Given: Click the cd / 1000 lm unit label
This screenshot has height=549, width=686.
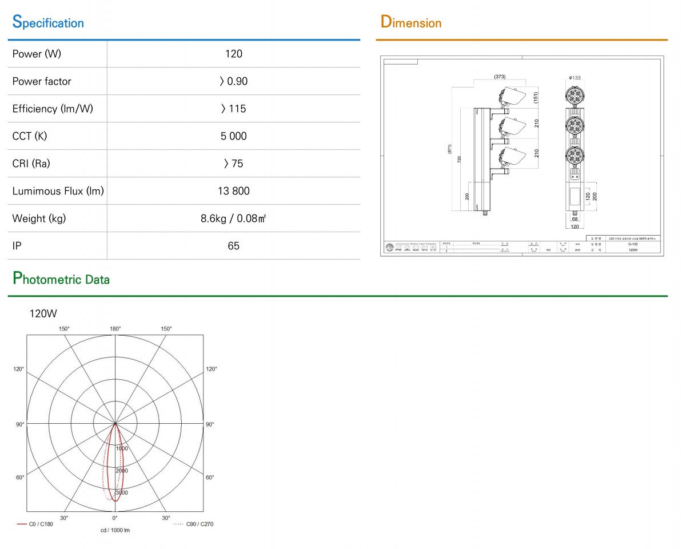Looking at the screenshot, I should 115,531.
